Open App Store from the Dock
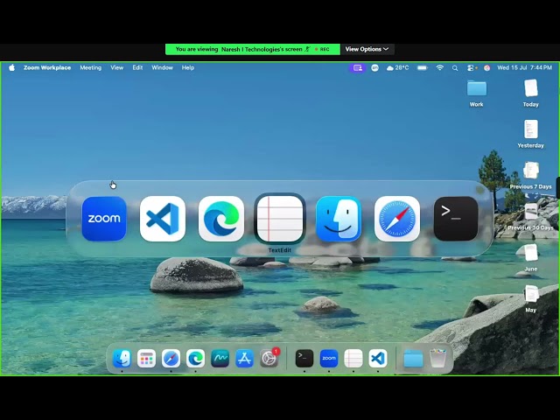 pos(244,358)
